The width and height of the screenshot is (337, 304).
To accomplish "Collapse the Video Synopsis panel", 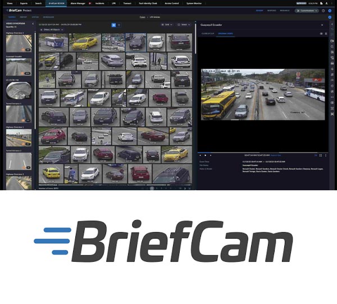I will [33, 24].
